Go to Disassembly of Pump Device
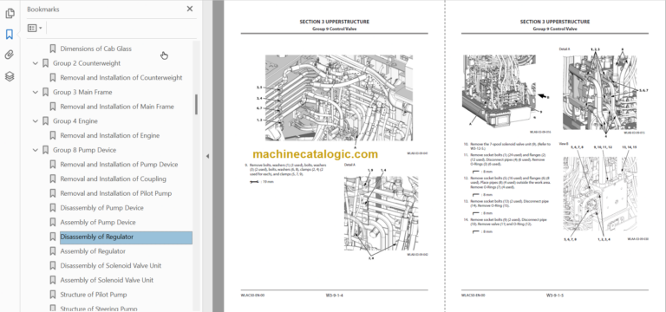The height and width of the screenshot is (312, 666). pos(102,208)
